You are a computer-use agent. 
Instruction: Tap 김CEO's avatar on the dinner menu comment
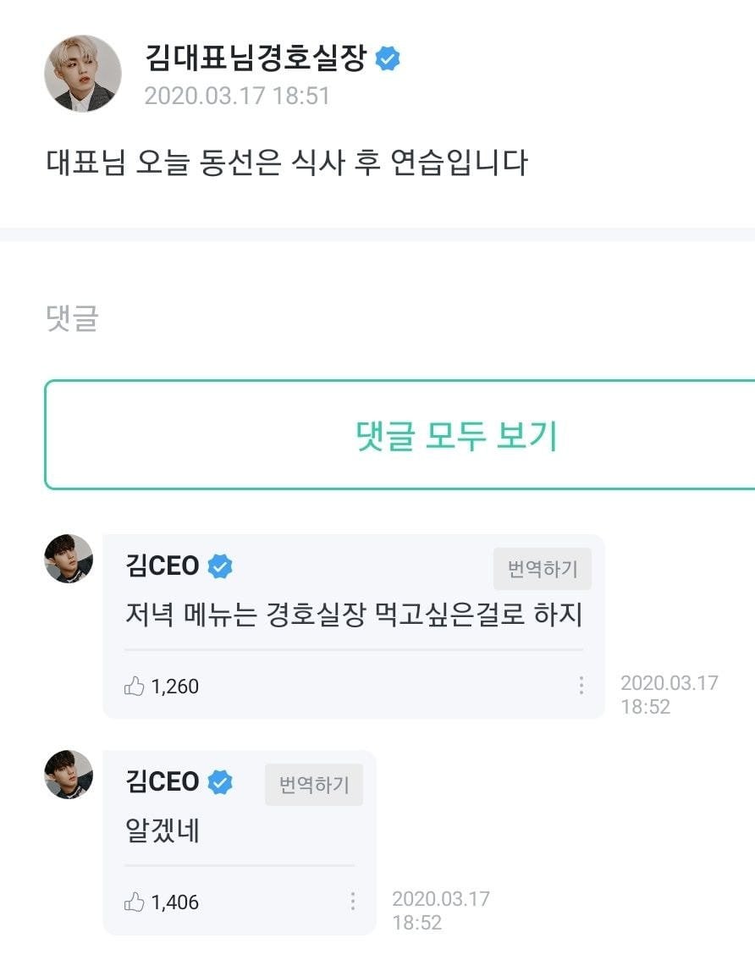69,559
